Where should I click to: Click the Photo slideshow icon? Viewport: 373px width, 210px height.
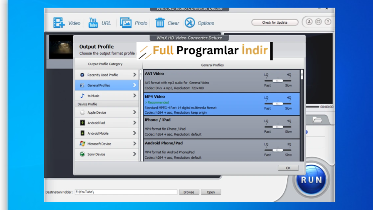point(126,23)
